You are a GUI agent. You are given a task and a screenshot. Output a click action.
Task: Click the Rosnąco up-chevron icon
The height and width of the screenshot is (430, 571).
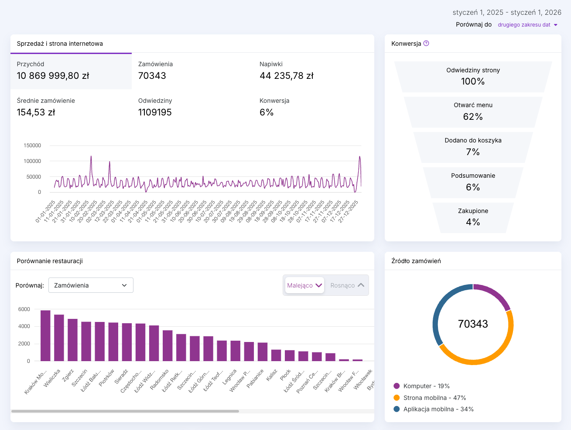pyautogui.click(x=361, y=285)
